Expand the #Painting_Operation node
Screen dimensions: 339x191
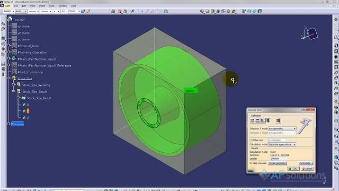pos(9,52)
